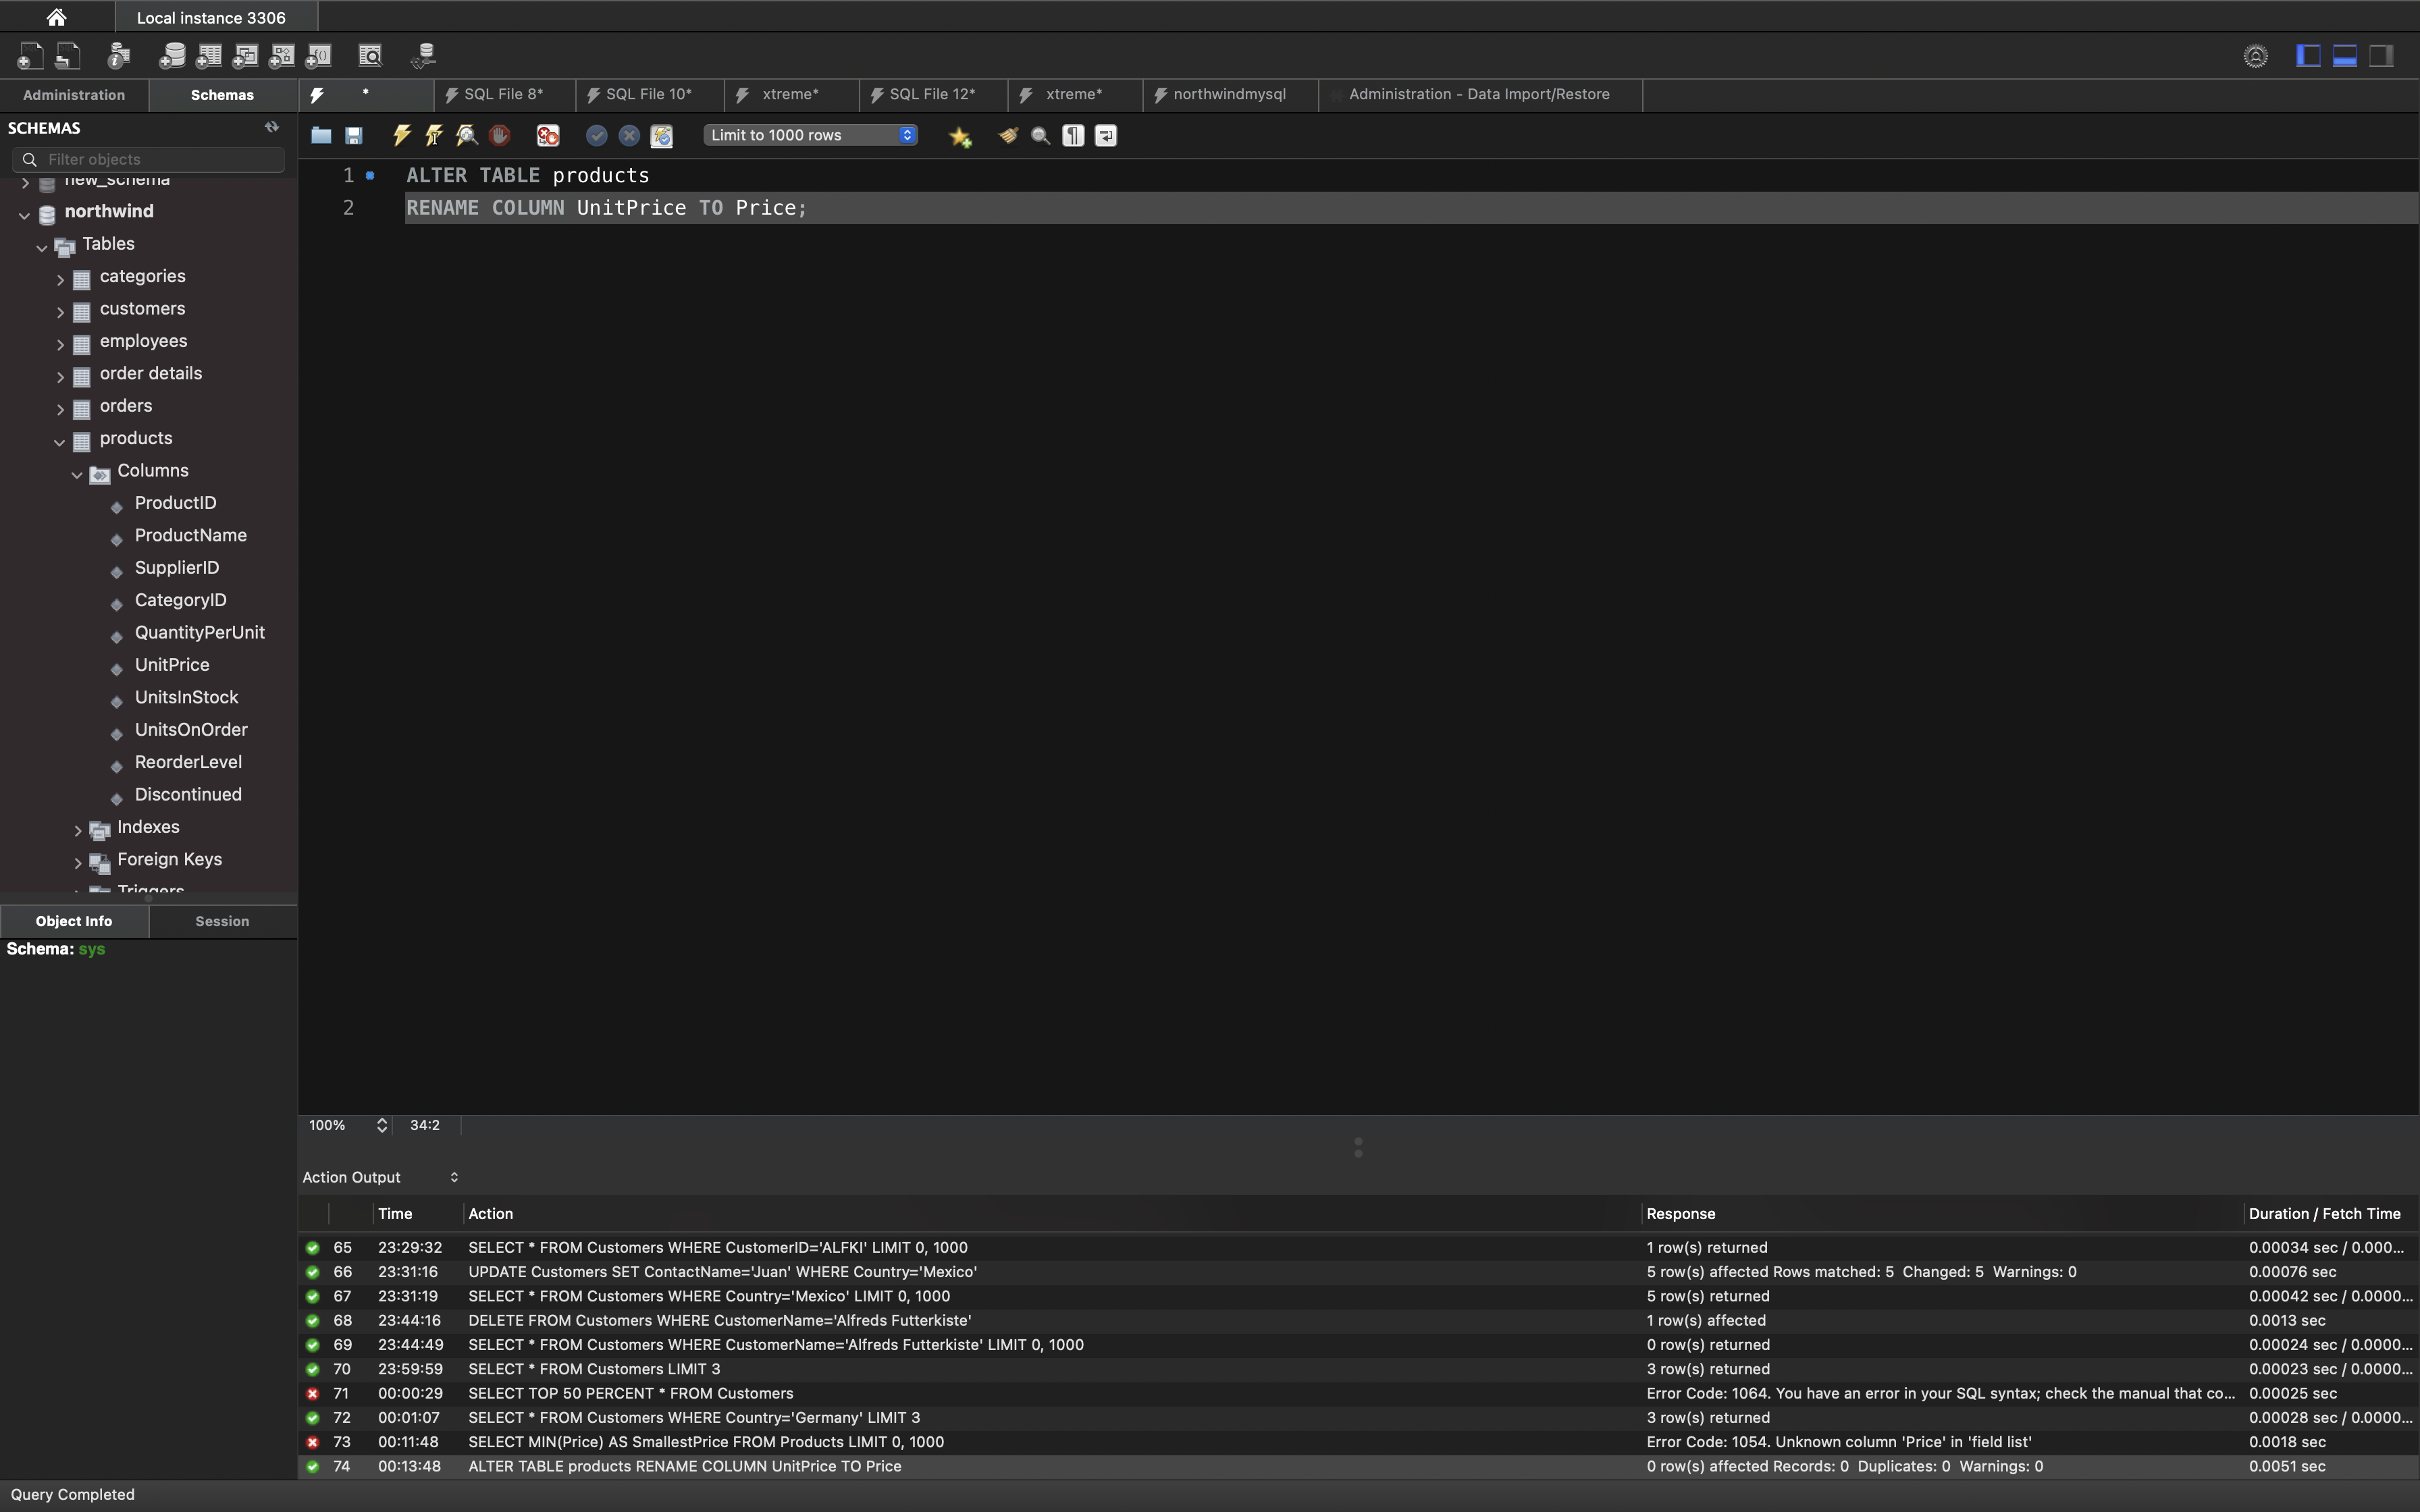This screenshot has width=2420, height=1512.
Task: Toggle invisible characters with the pilcrow icon
Action: click(x=1073, y=135)
